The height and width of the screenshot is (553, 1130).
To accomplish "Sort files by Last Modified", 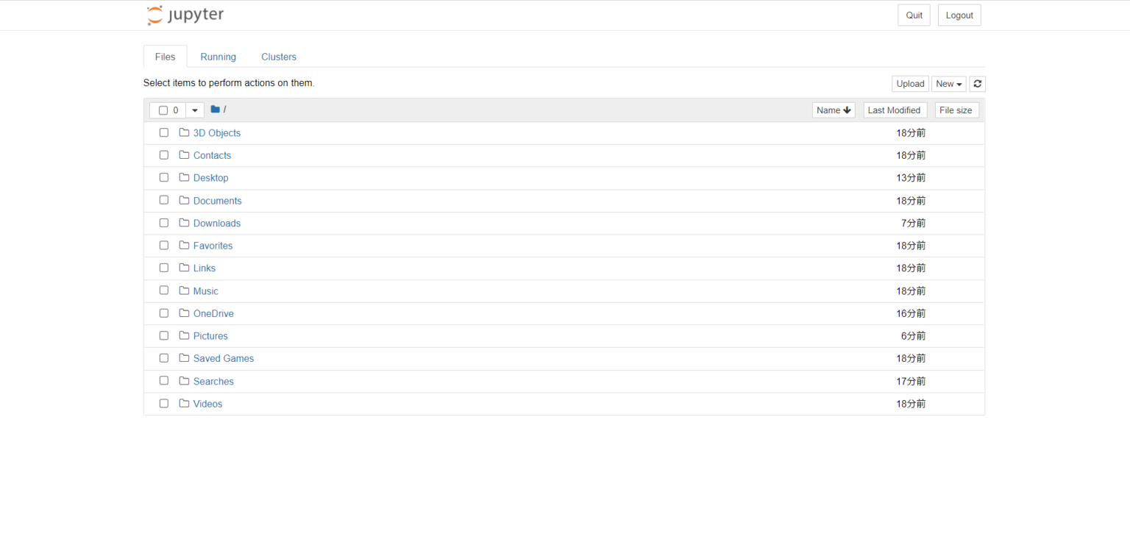I will tap(895, 110).
